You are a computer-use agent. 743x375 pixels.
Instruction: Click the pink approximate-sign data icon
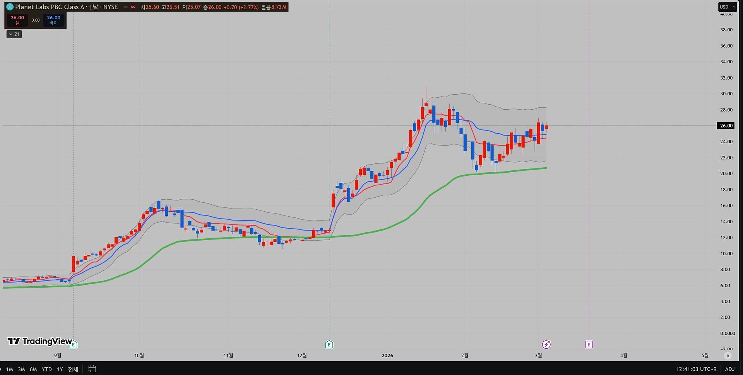(x=133, y=7)
